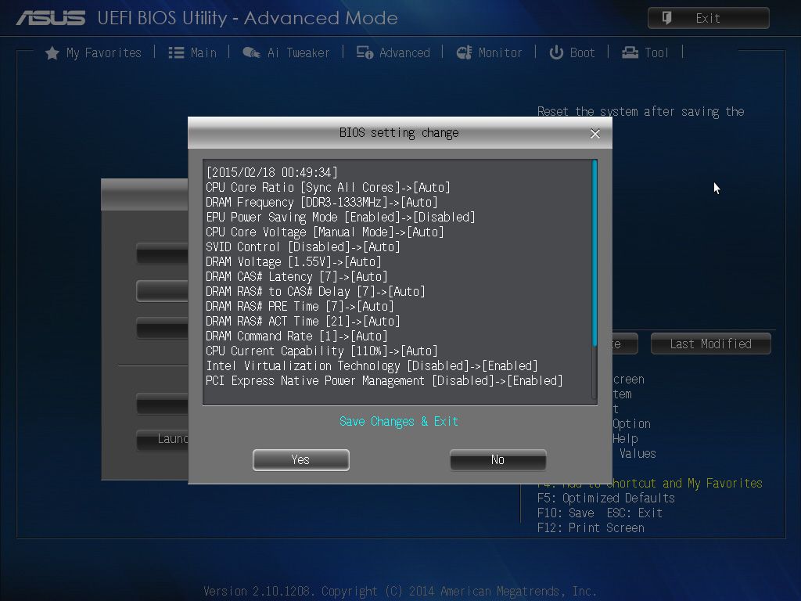Select the CPU Core Ratio change line
The image size is (801, 601).
click(328, 187)
